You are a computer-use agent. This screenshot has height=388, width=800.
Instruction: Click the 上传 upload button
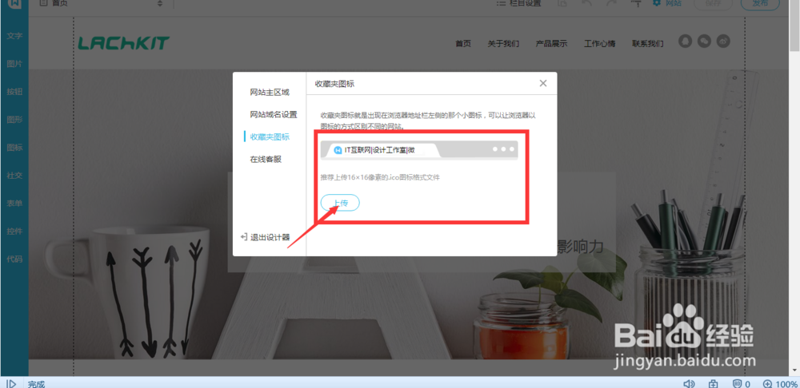click(340, 203)
